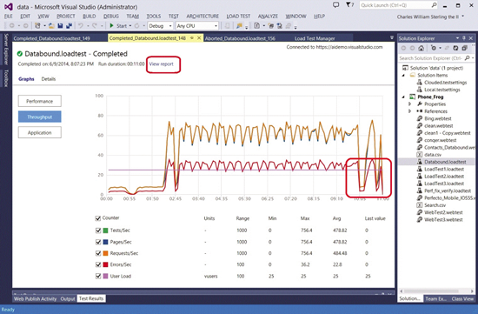
Task: Collapse the Phone_Frog project node
Action: coord(403,97)
